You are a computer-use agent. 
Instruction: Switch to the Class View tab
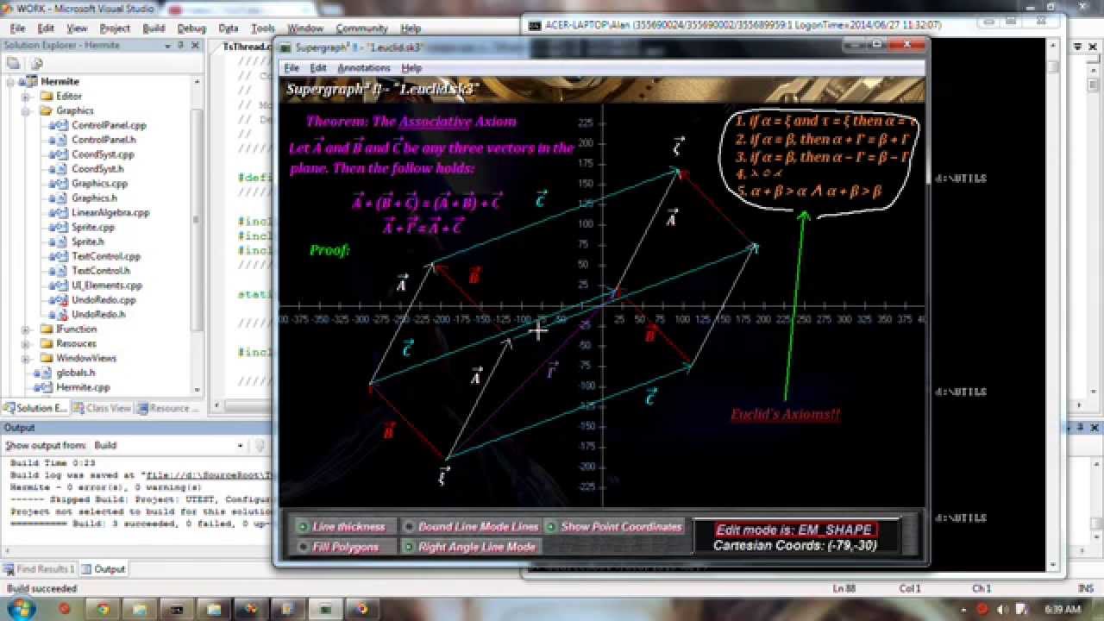pyautogui.click(x=101, y=408)
